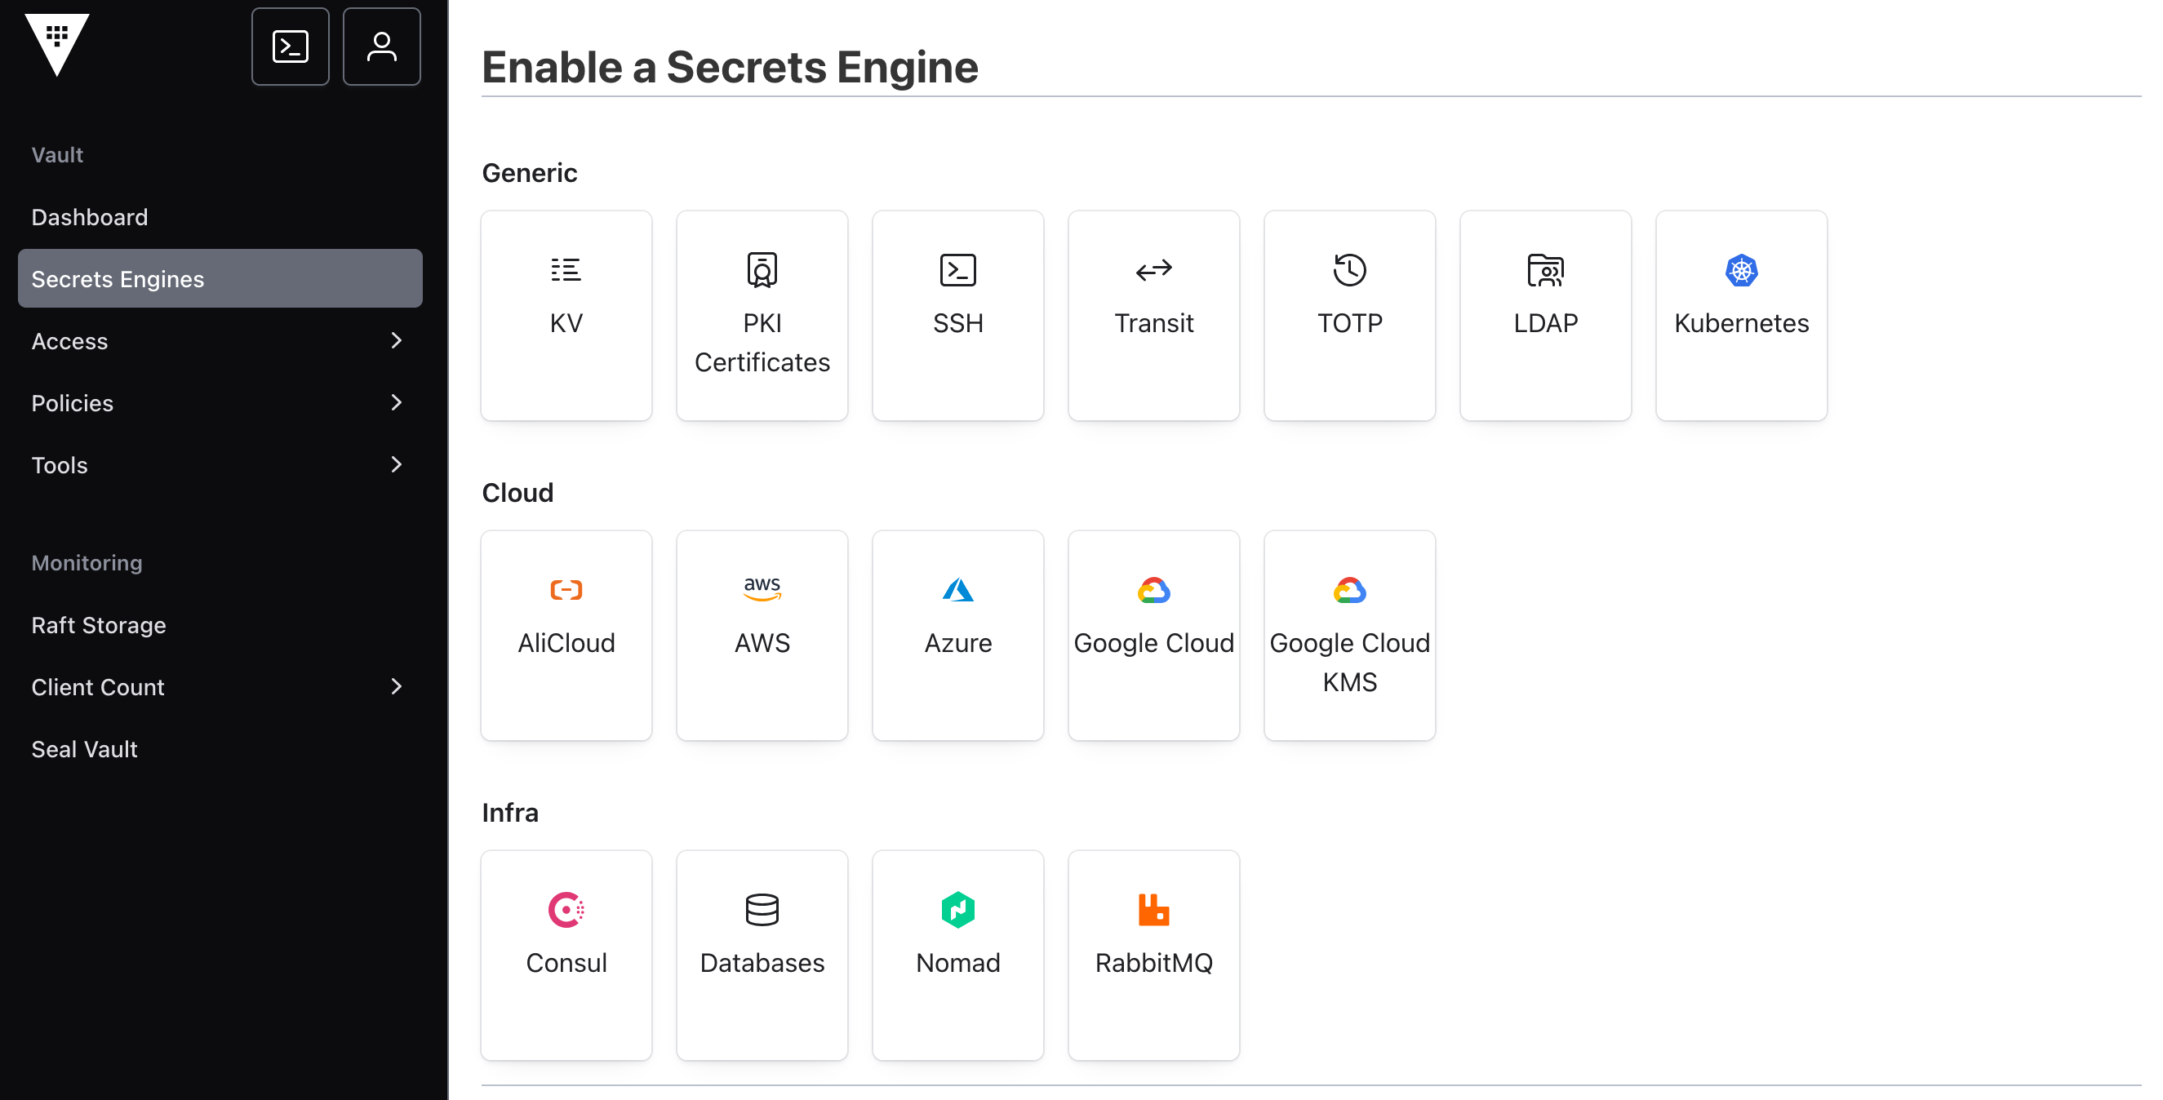Expand the Policies sidebar chevron

point(397,402)
